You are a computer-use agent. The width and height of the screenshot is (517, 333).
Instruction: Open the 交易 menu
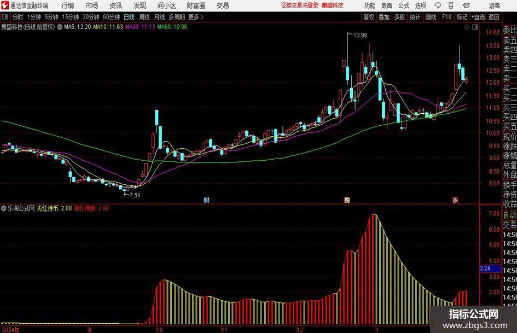(x=223, y=5)
